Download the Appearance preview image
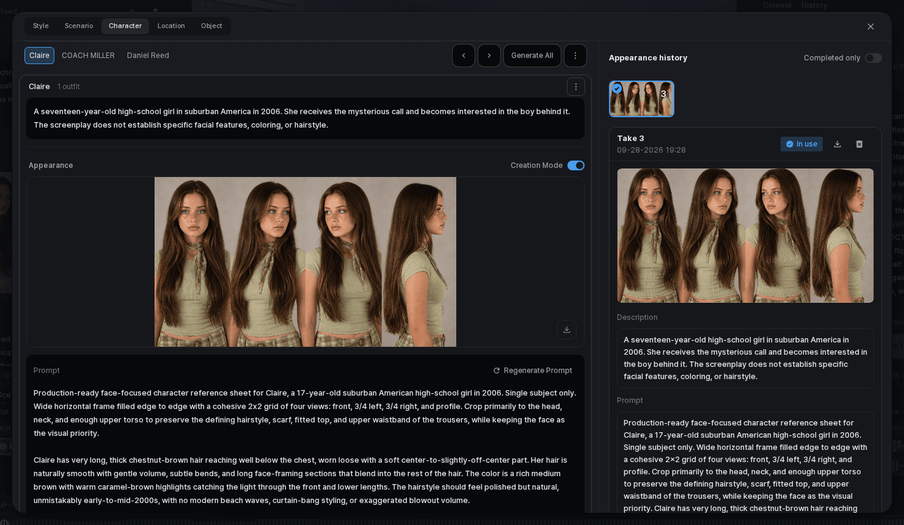 tap(567, 330)
